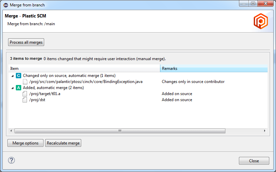Click file icon next to /proj/target/t01.a
The height and width of the screenshot is (172, 276).
[x=25, y=94]
